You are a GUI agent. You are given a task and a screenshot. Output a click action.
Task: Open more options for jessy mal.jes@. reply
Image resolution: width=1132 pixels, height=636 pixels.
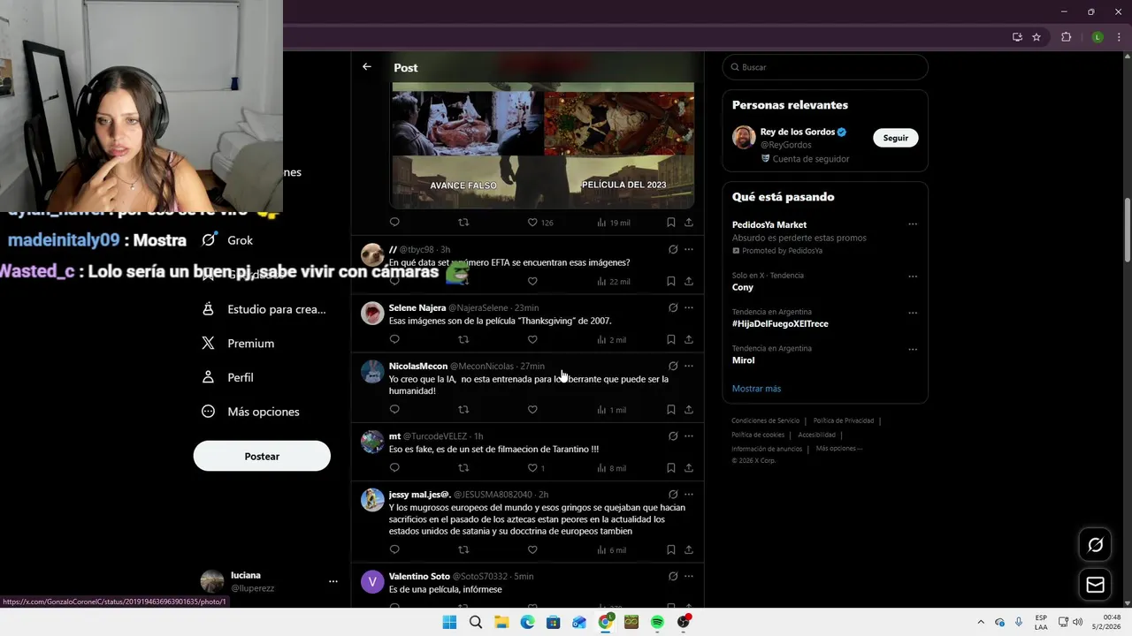[x=689, y=495]
